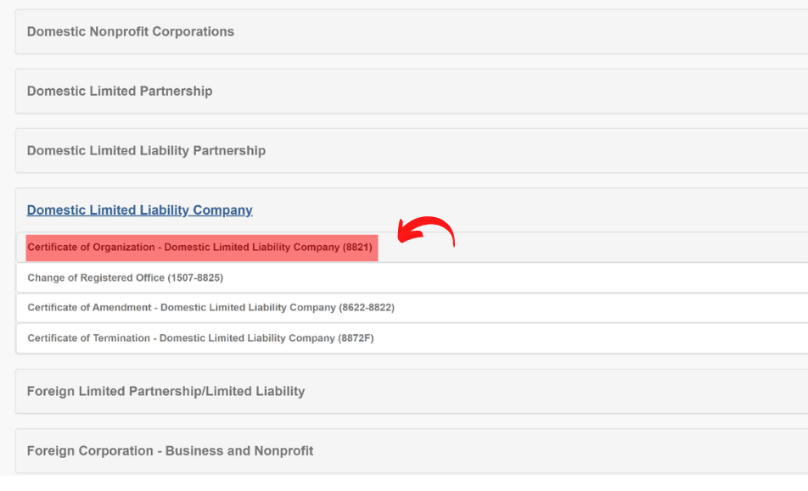Select the Certificate of Termination list row
This screenshot has width=808, height=491.
[x=411, y=338]
